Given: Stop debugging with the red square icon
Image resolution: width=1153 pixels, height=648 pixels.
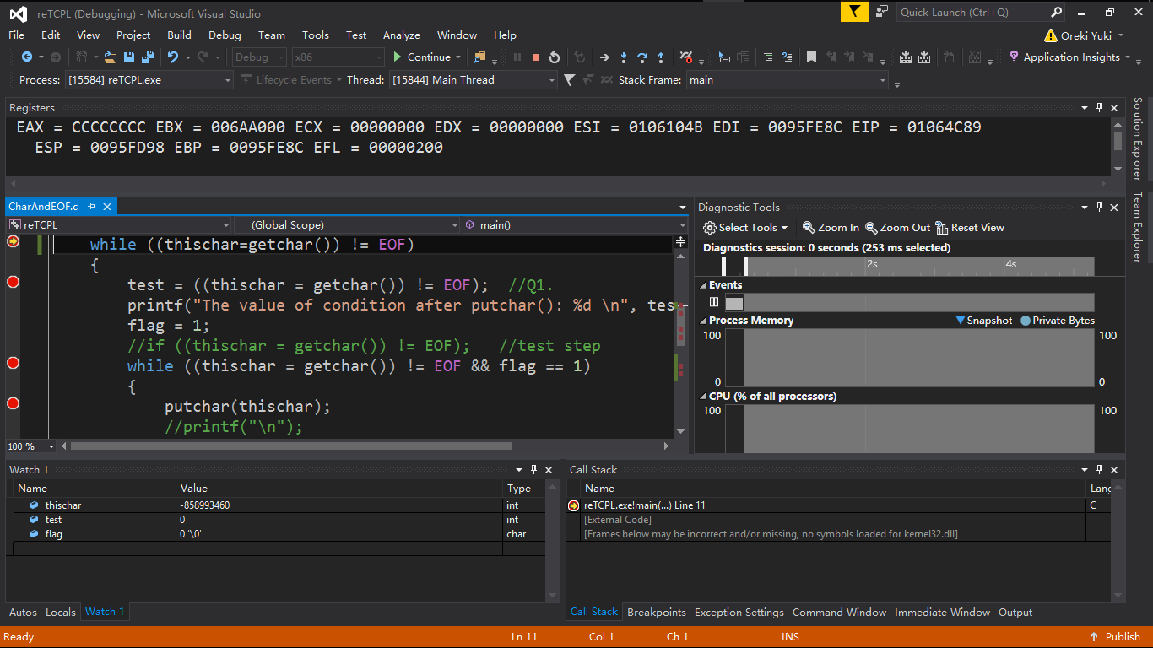Looking at the screenshot, I should click(x=536, y=57).
